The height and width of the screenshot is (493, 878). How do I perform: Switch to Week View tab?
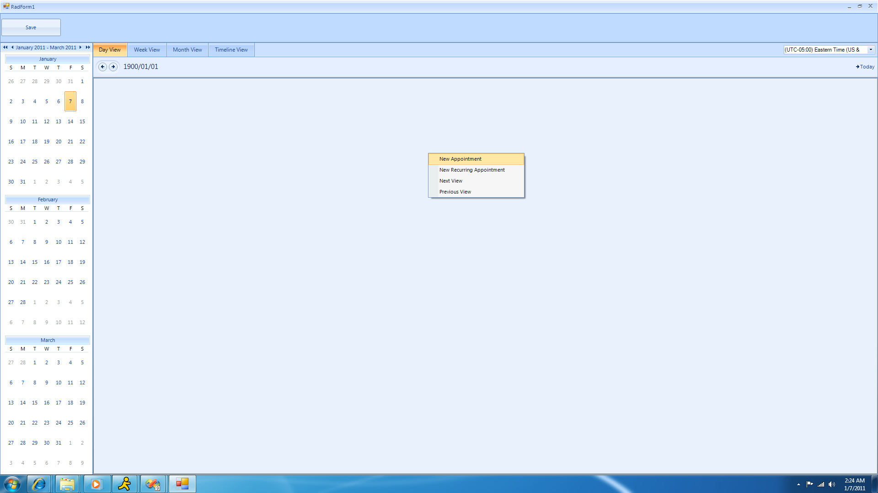point(147,50)
